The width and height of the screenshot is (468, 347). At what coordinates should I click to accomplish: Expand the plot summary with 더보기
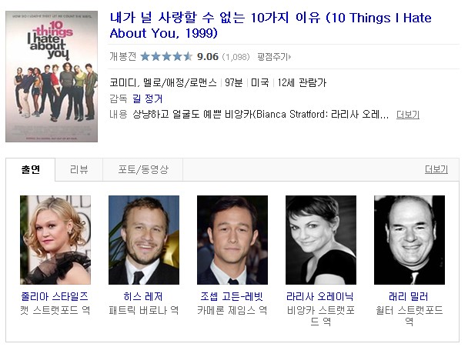tap(408, 115)
